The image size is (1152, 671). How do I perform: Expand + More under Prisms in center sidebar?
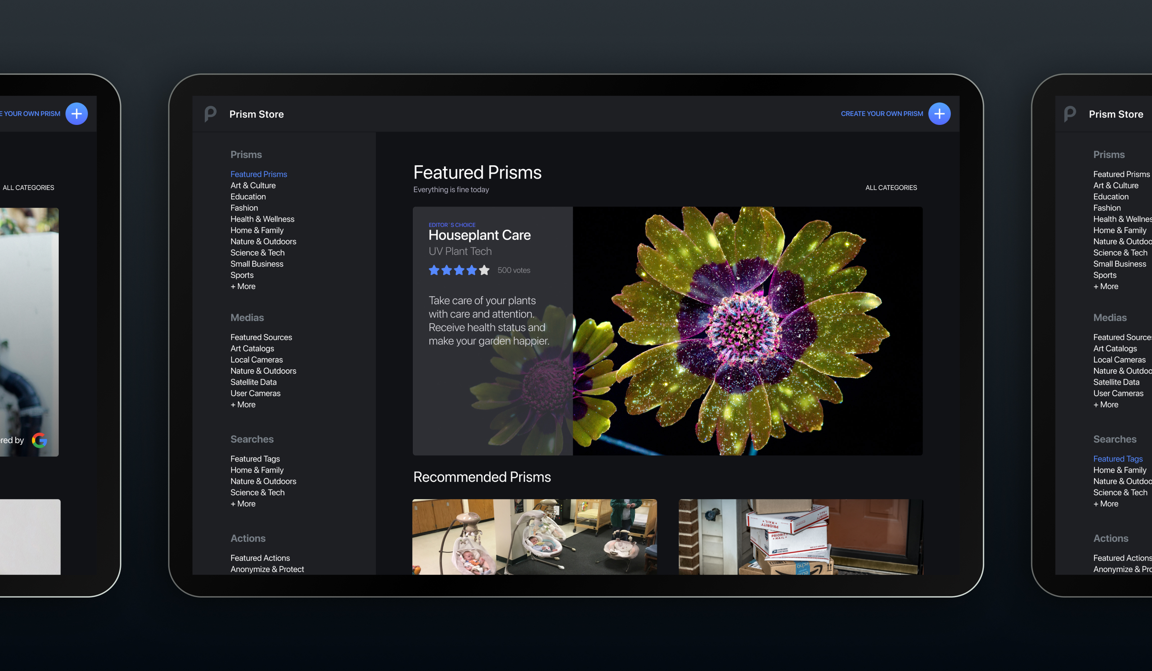click(x=243, y=286)
